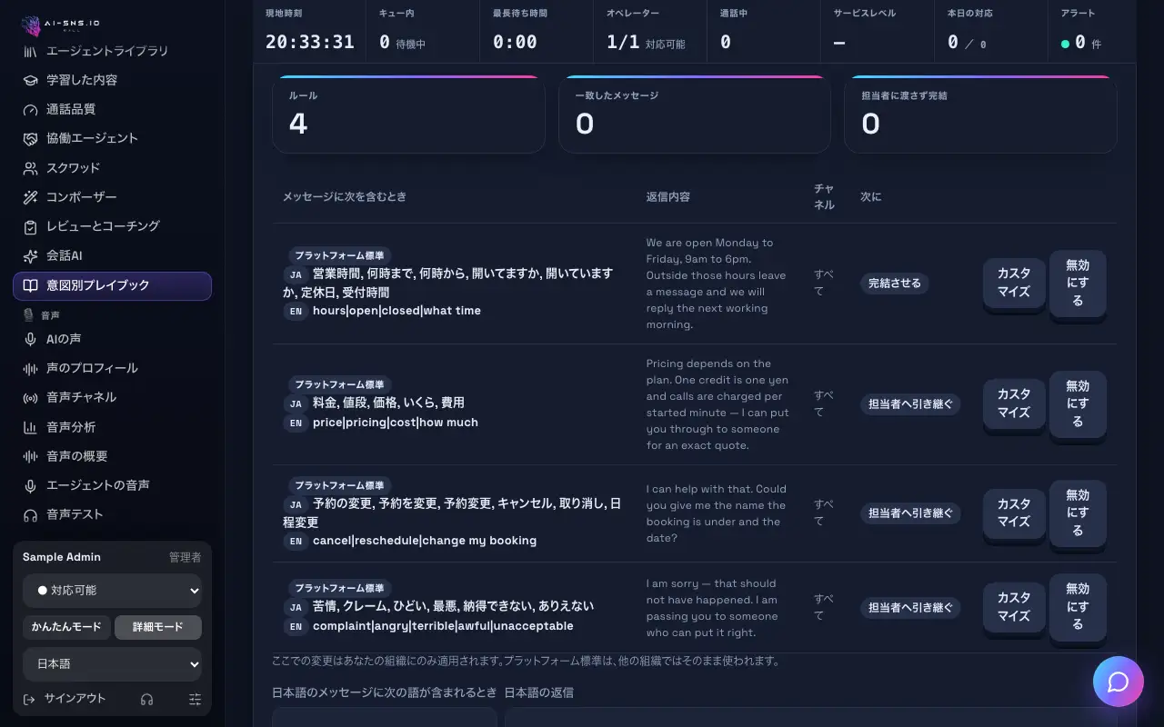1164x727 pixels.
Task: Open the エージェントライブラリ library icon
Action: (30, 51)
